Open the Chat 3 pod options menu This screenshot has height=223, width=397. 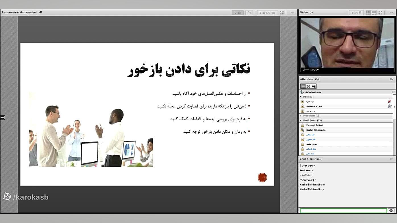click(391, 159)
